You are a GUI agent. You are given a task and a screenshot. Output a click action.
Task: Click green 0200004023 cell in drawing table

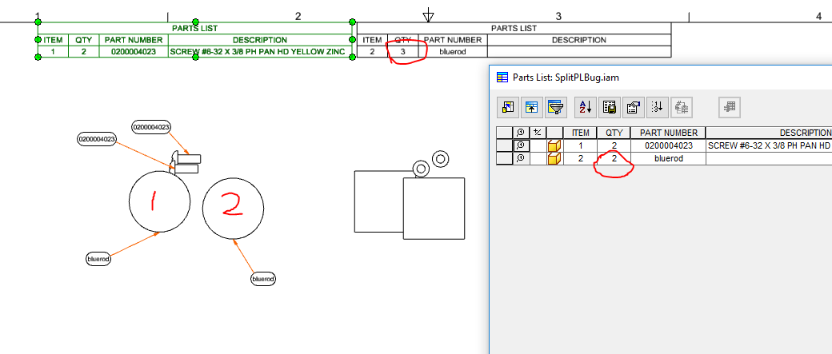[134, 51]
